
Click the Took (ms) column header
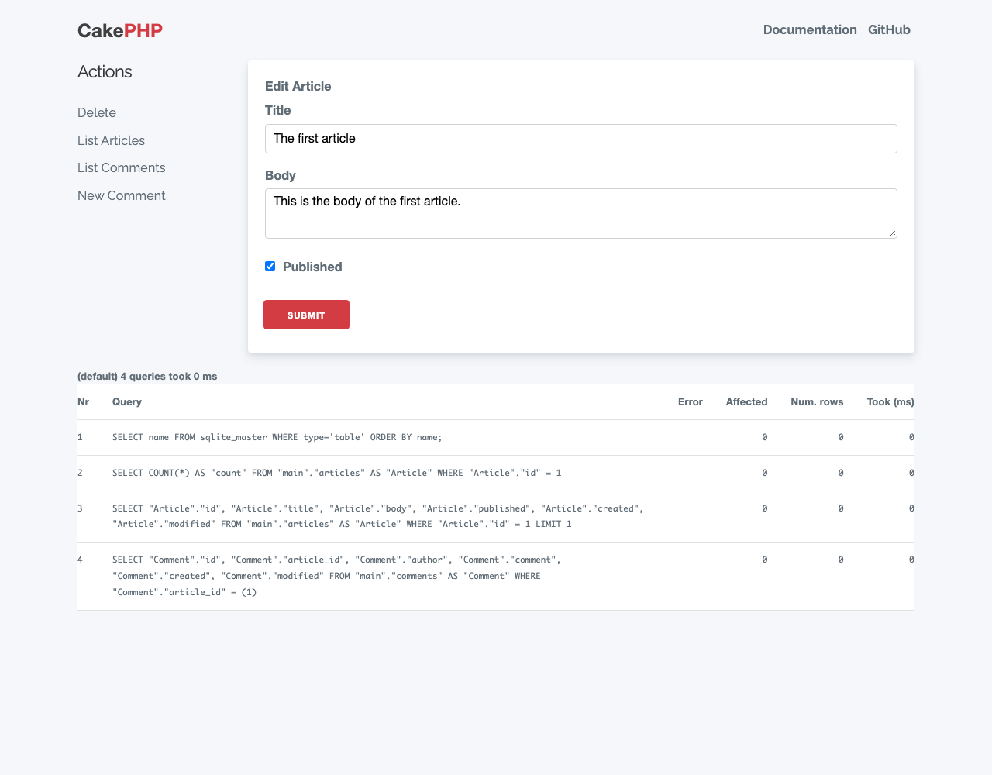(x=890, y=401)
